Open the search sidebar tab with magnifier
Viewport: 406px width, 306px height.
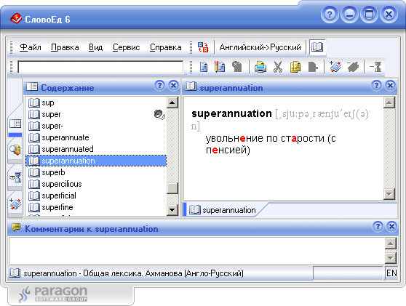click(15, 150)
